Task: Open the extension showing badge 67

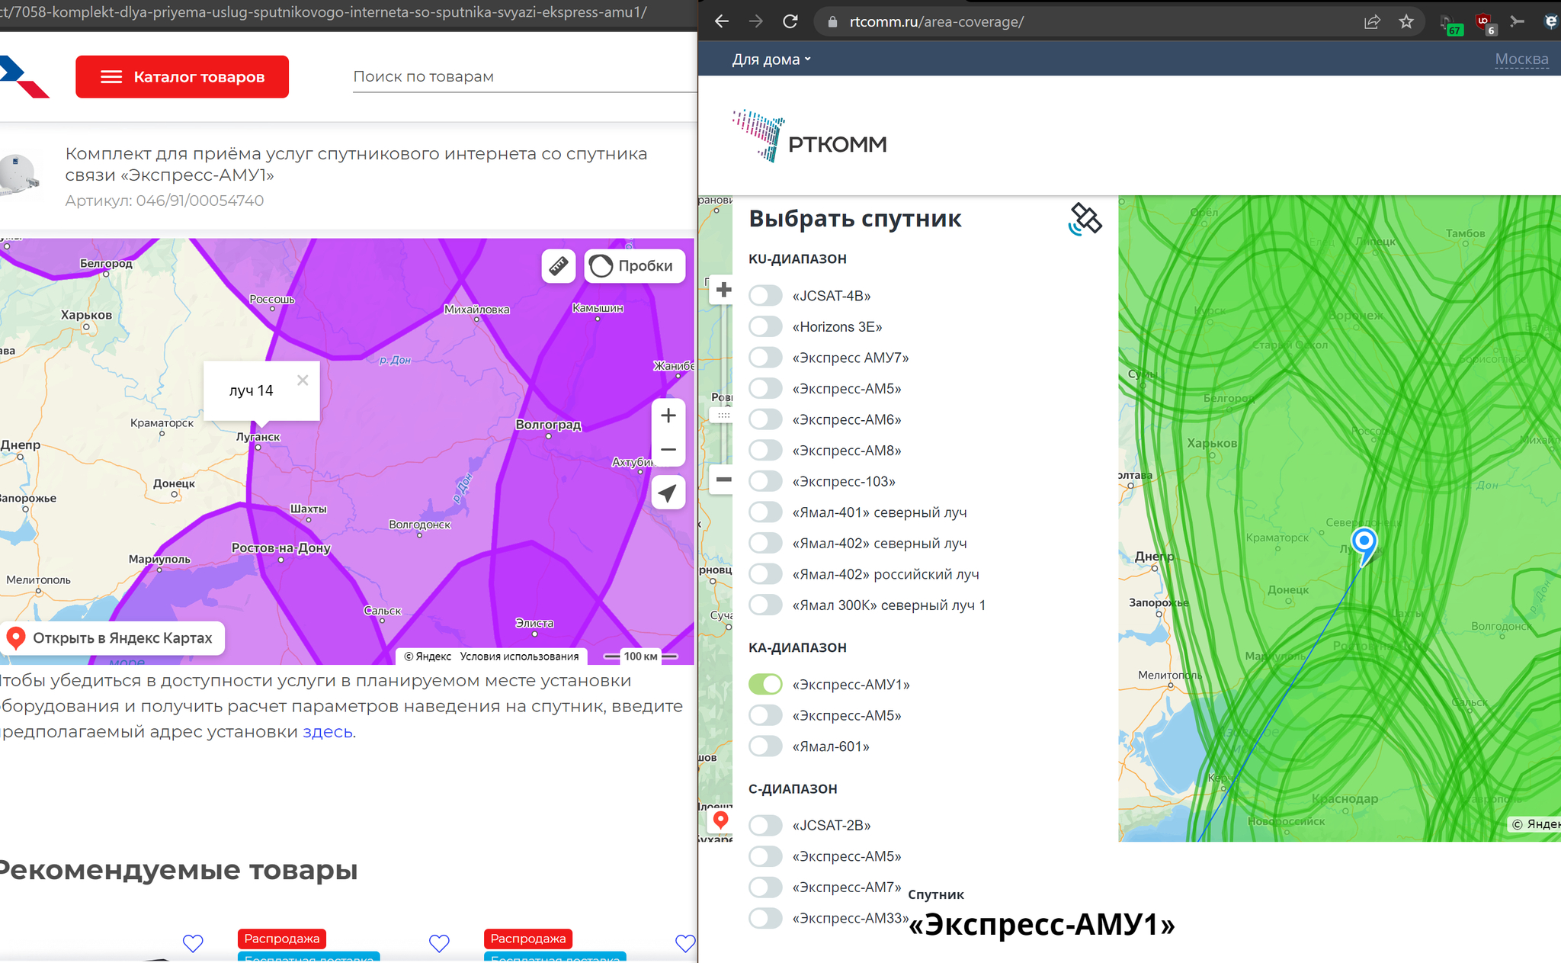Action: tap(1450, 24)
